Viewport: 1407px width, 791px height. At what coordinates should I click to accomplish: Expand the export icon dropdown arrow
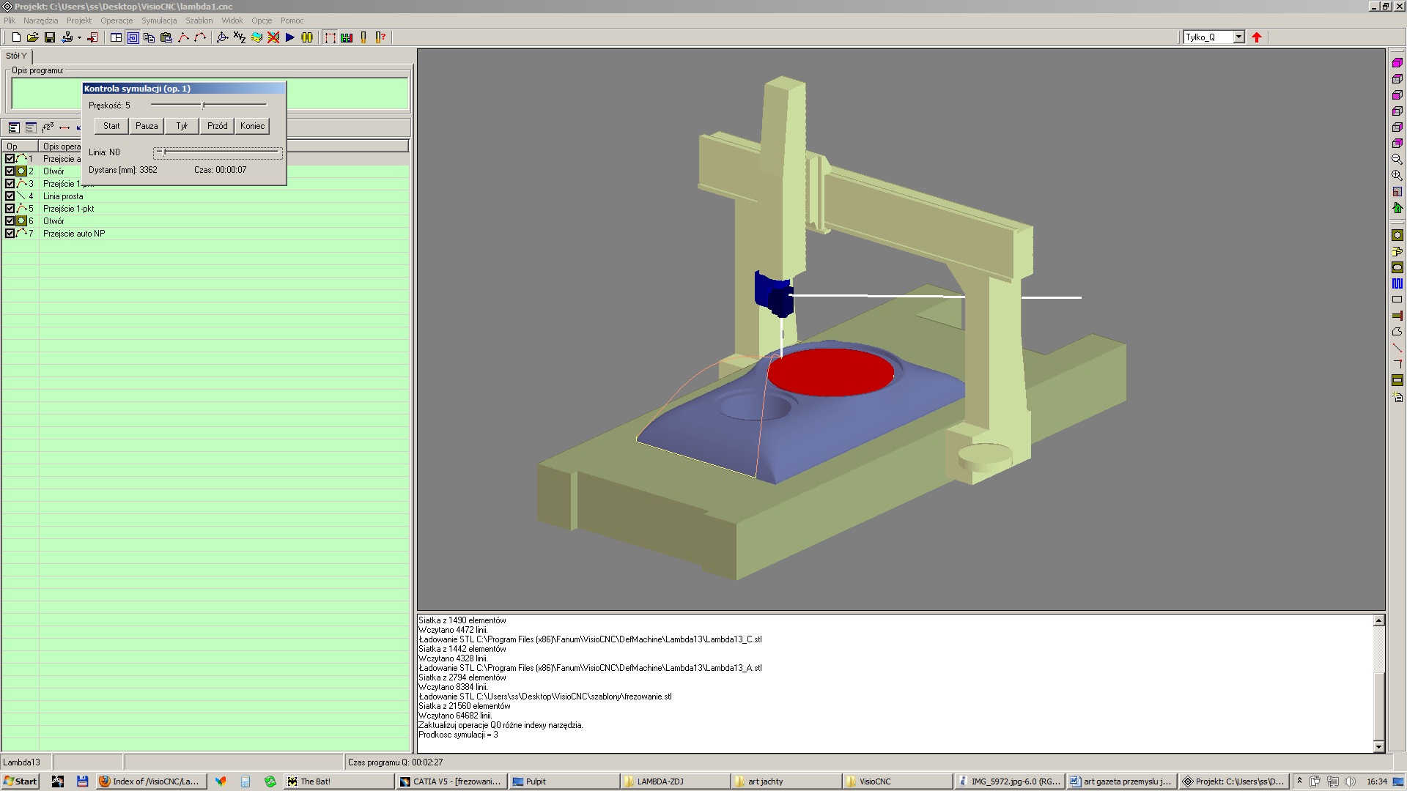(x=79, y=38)
